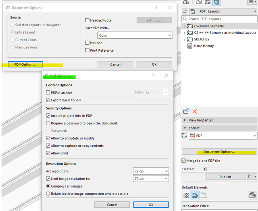Click the arrow button next to Created
258x211 pixels.
[205, 169]
